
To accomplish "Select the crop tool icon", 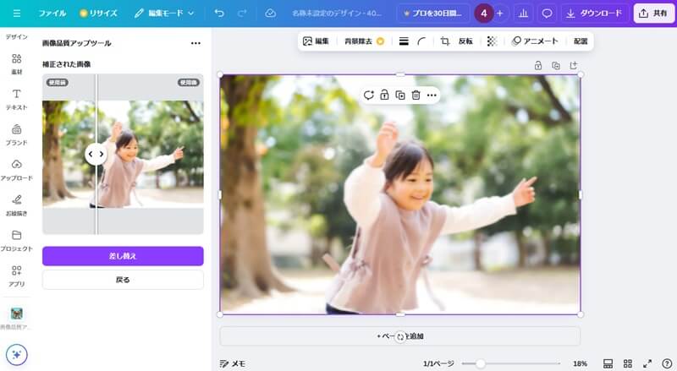I will click(x=445, y=41).
